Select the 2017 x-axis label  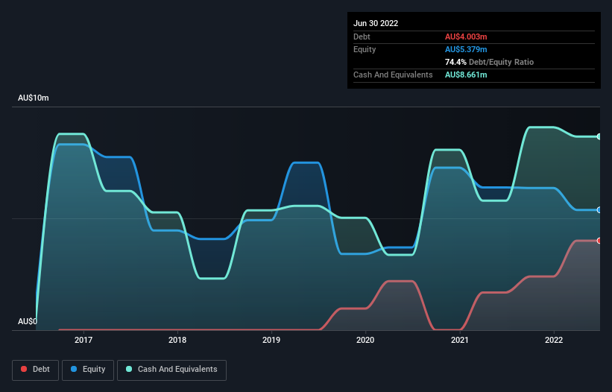[x=83, y=340]
